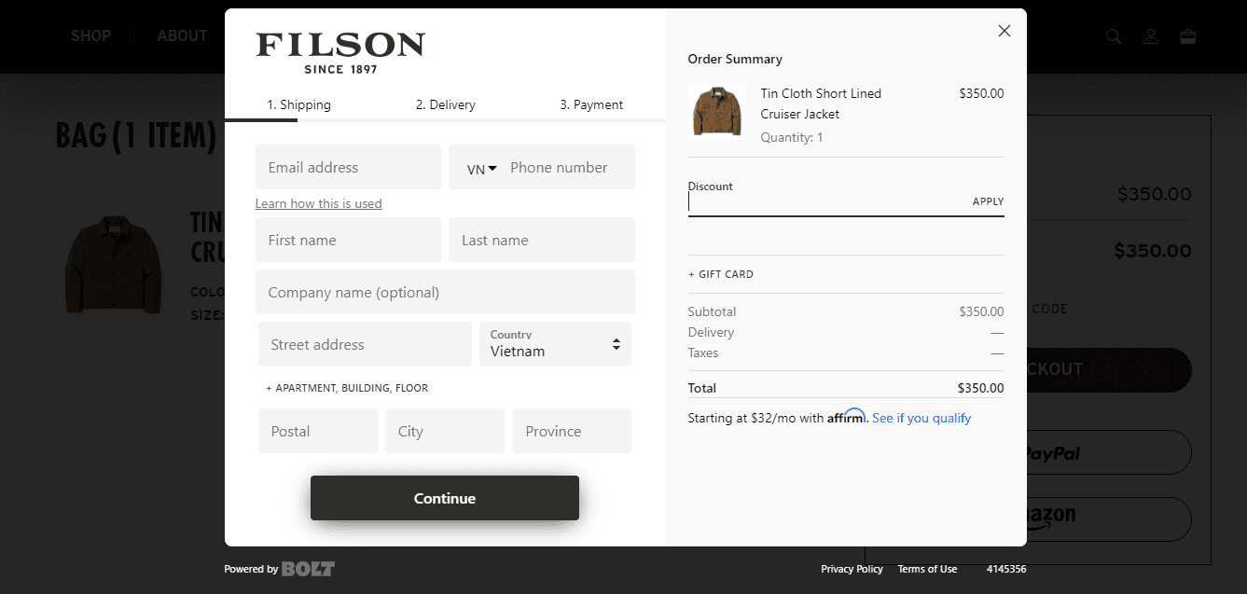
Task: Click the Delivery label in Order Summary
Action: pyautogui.click(x=711, y=332)
